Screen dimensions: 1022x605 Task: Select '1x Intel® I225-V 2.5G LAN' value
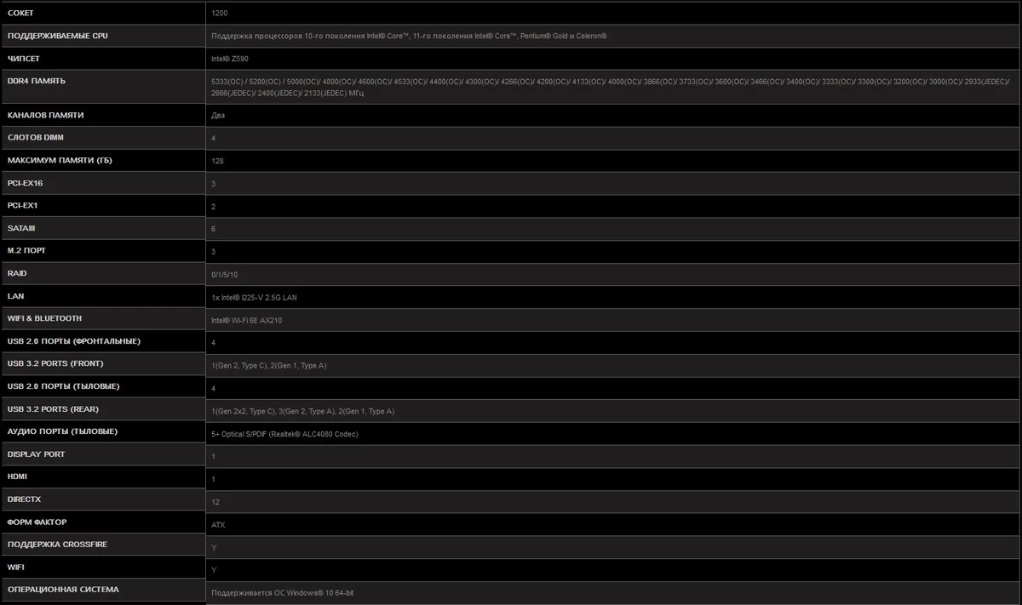pyautogui.click(x=255, y=298)
